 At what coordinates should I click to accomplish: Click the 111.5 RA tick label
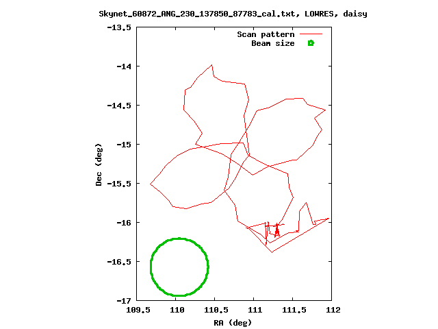pos(294,310)
